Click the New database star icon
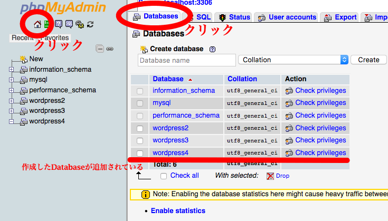 (24, 59)
